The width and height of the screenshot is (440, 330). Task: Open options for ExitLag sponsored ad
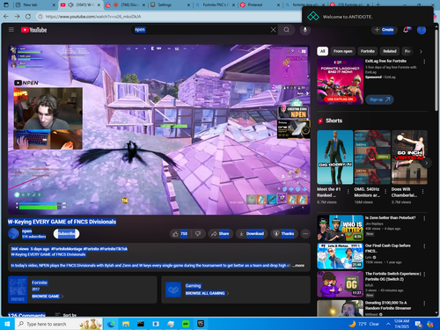point(424,62)
